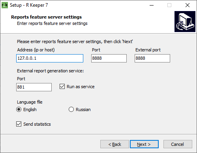Go to the Next setup step
This screenshot has height=153, width=197.
click(x=144, y=144)
